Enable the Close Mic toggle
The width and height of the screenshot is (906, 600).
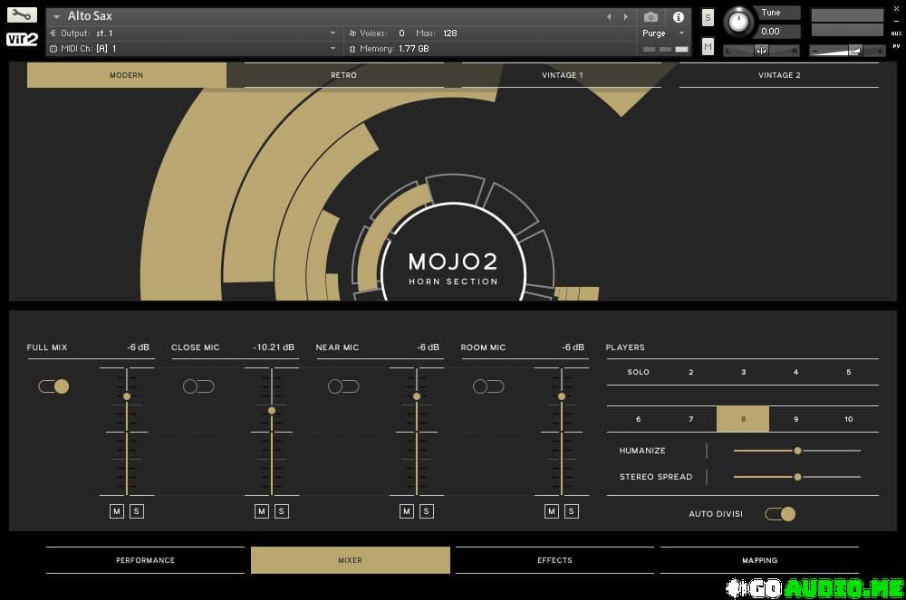198,386
